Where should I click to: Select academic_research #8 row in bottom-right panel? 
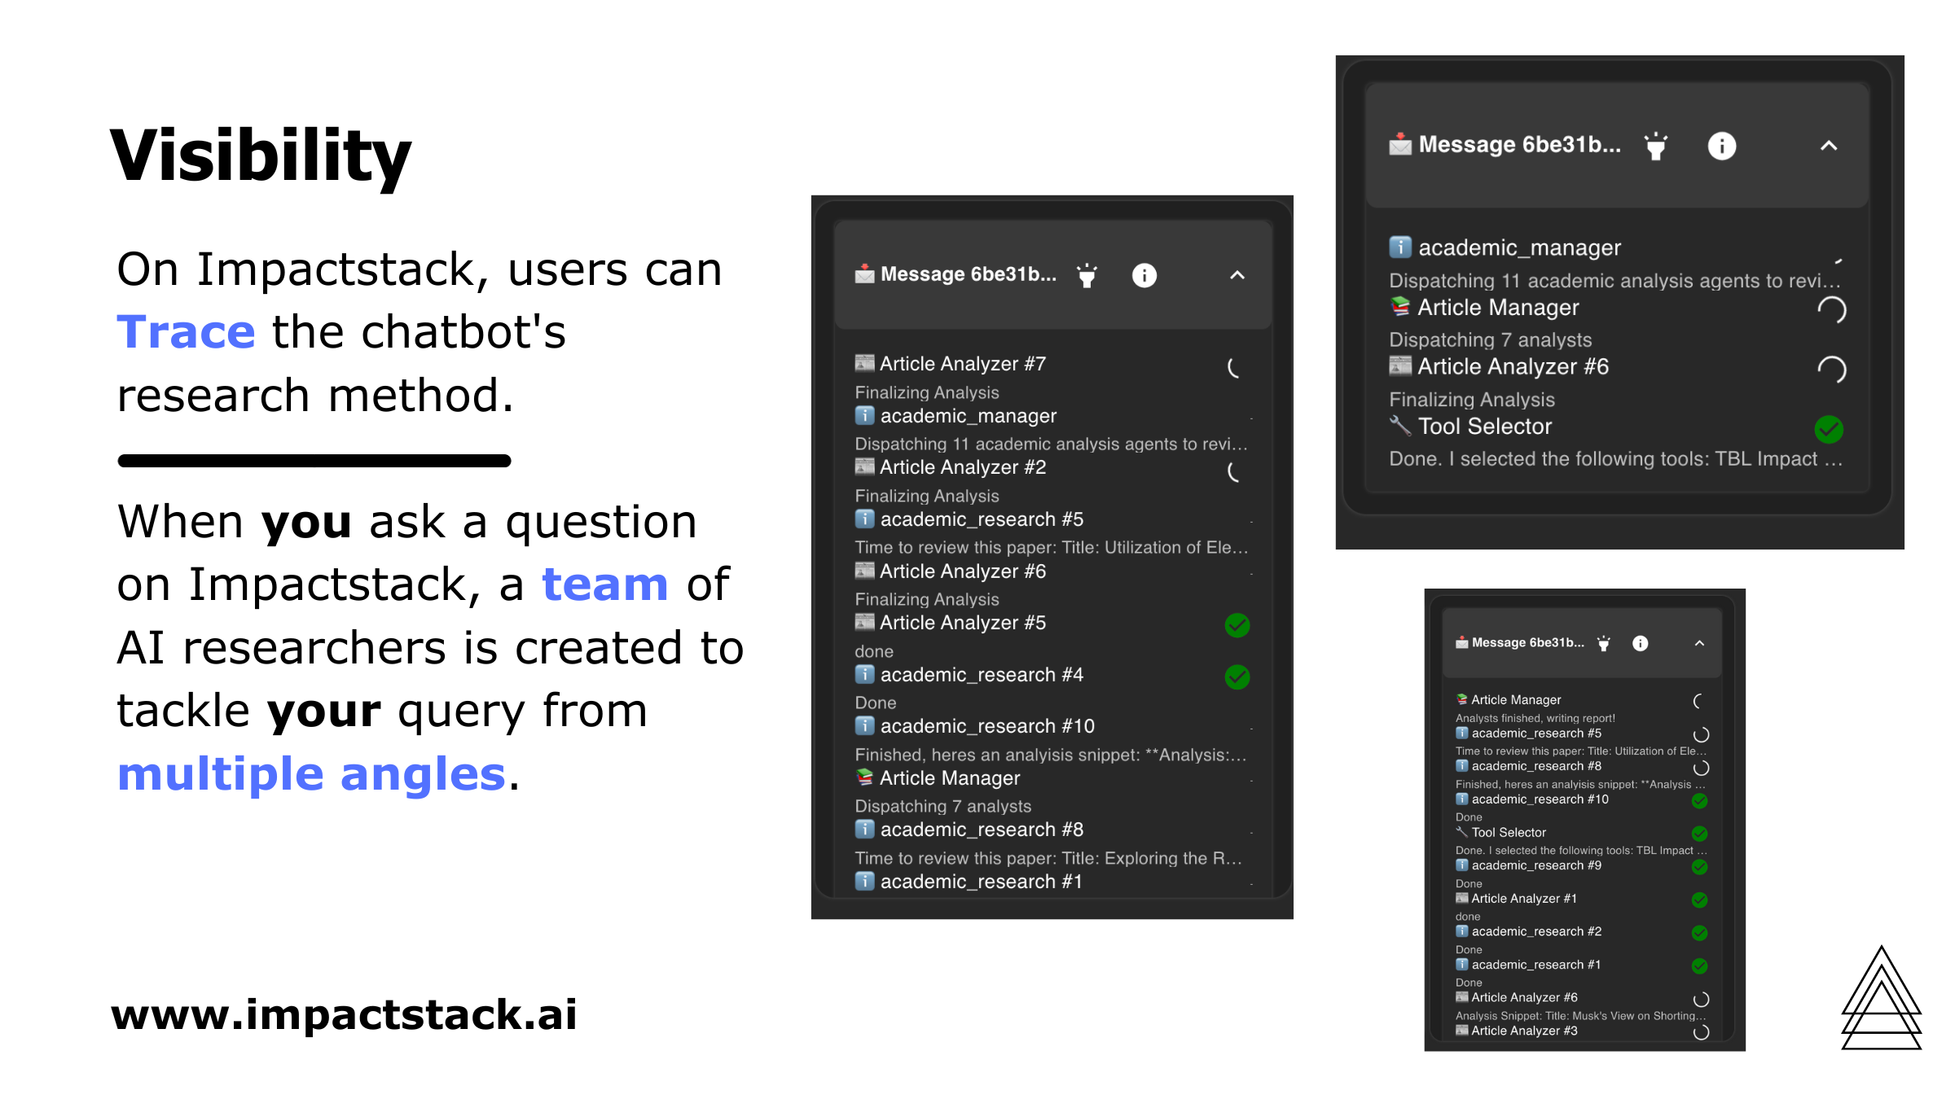(1582, 774)
